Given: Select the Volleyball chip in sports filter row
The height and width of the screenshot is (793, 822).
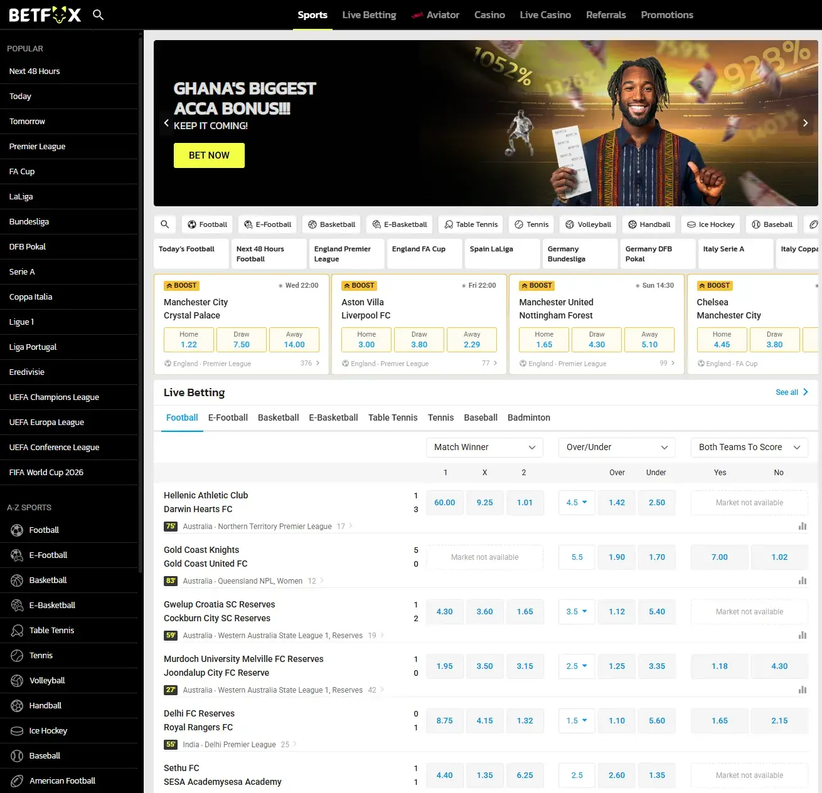Looking at the screenshot, I should 589,224.
